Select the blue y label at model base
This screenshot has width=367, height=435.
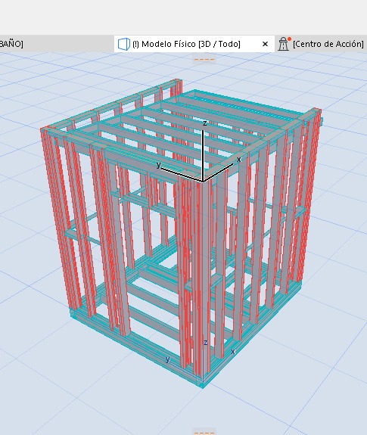tap(167, 359)
